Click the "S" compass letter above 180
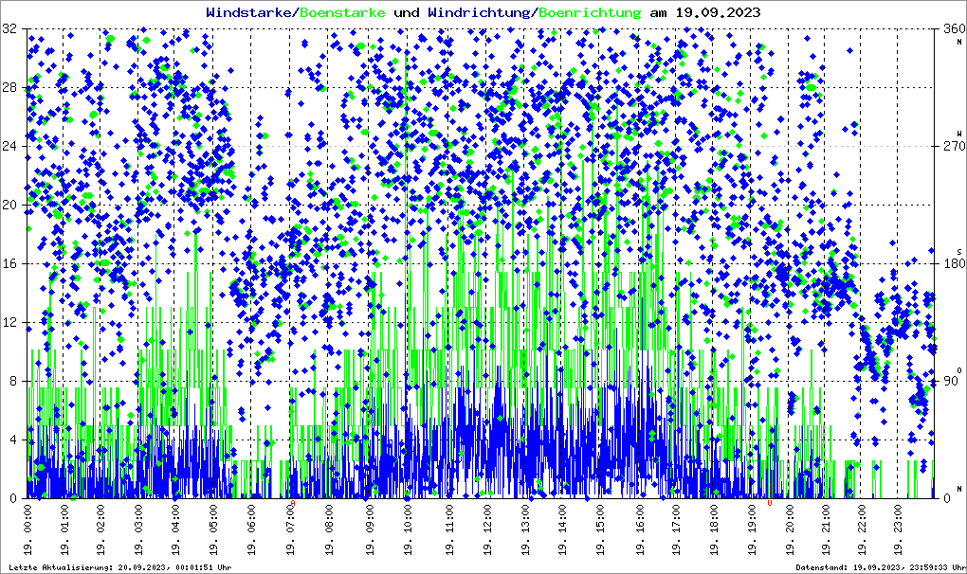 tap(959, 252)
